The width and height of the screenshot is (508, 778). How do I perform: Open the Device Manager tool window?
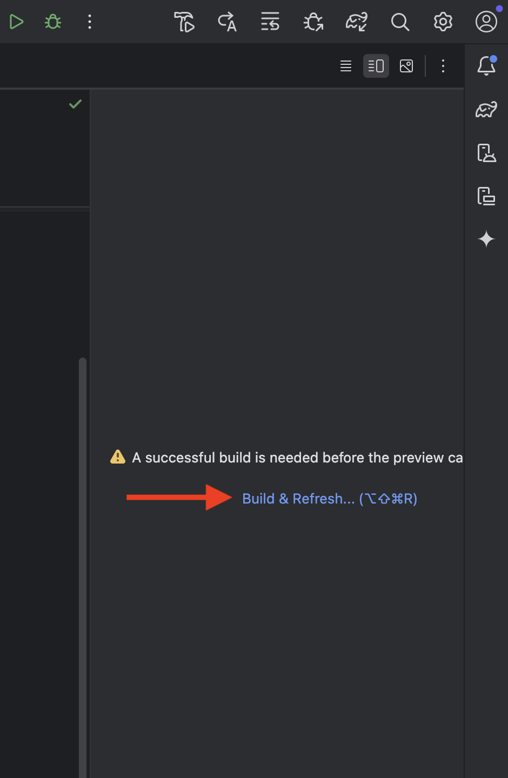486,153
